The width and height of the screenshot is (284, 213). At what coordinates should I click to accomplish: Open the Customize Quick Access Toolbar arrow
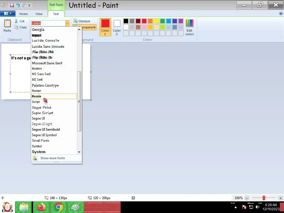tap(29, 6)
